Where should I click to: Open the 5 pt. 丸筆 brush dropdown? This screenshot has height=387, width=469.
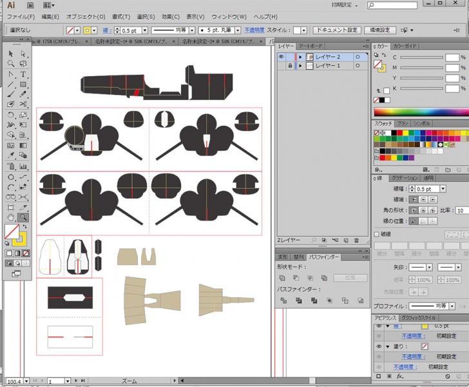(x=238, y=30)
